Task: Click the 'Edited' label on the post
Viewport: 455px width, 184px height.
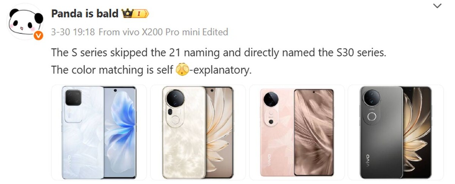Action: (x=215, y=32)
